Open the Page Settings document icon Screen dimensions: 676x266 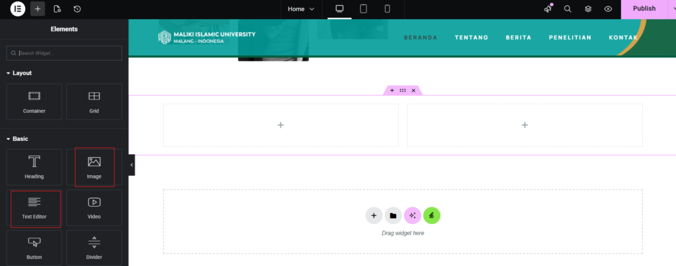click(57, 9)
